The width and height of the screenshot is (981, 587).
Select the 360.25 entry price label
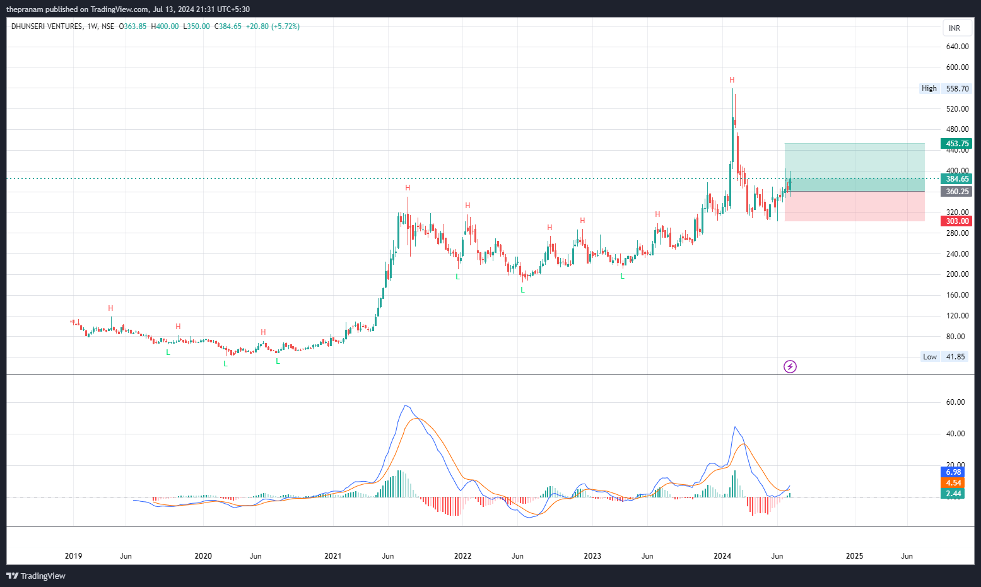(956, 192)
